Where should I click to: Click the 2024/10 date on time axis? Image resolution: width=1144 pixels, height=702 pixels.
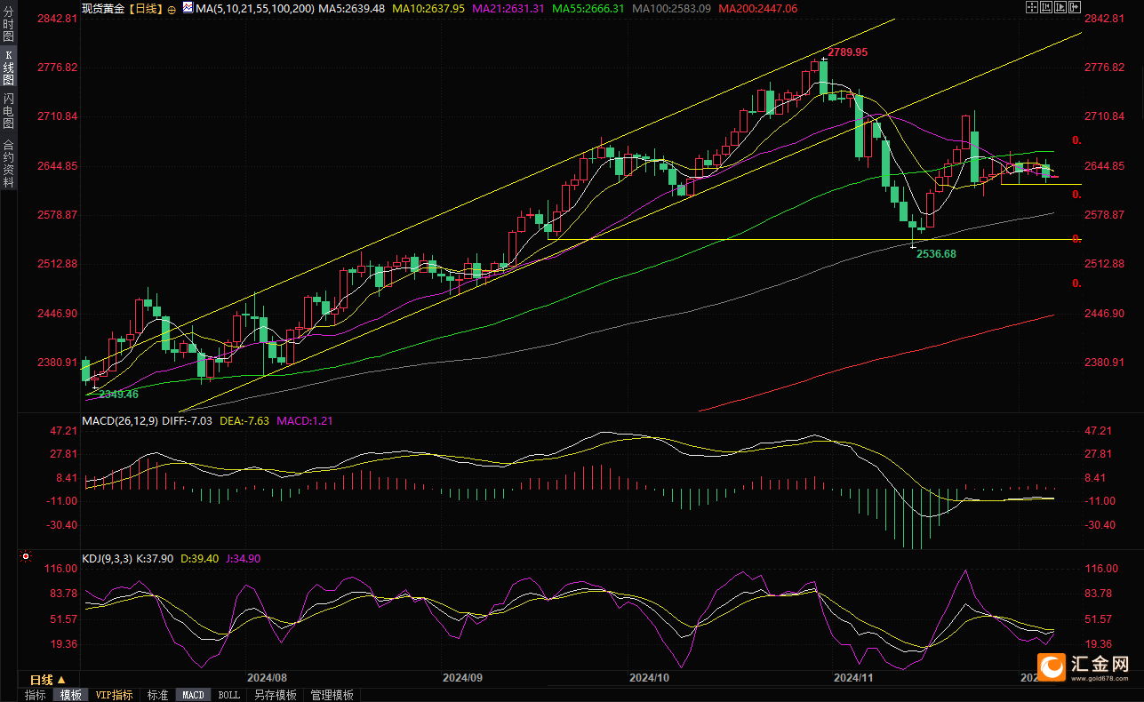click(x=649, y=677)
